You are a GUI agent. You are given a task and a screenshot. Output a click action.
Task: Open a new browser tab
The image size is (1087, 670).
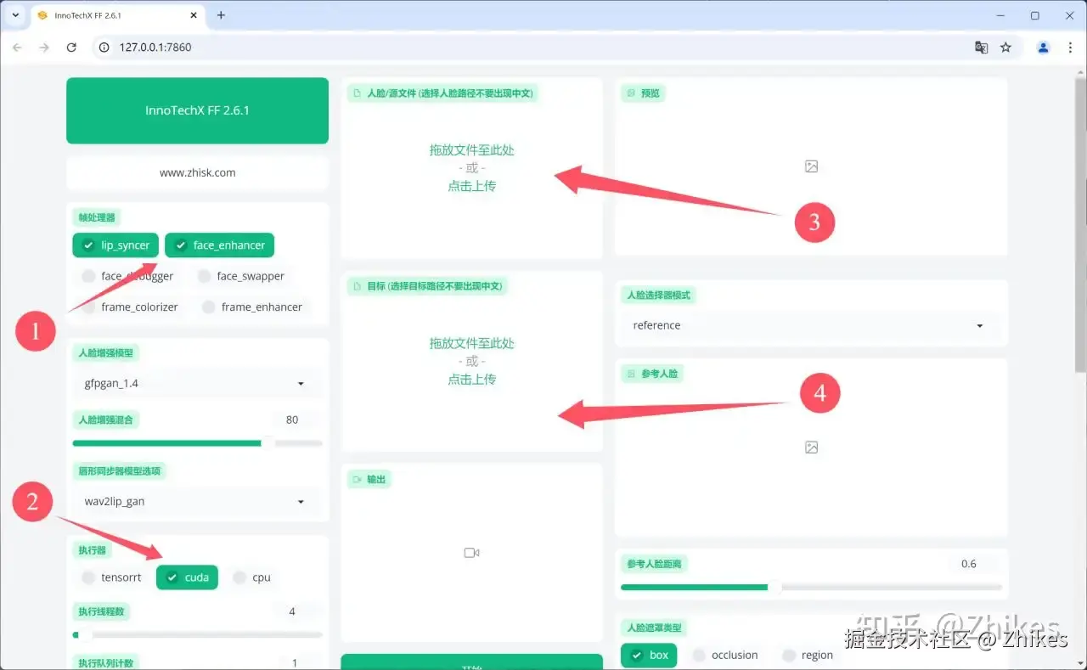[x=221, y=15]
